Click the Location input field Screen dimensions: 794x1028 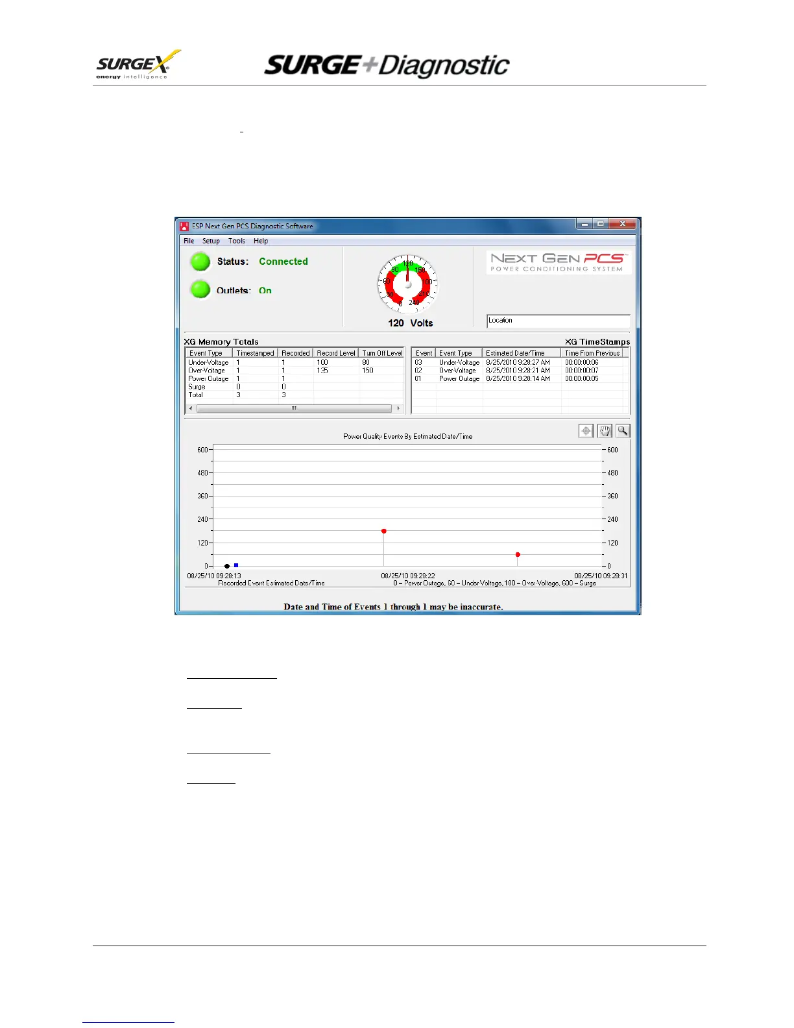tap(559, 321)
